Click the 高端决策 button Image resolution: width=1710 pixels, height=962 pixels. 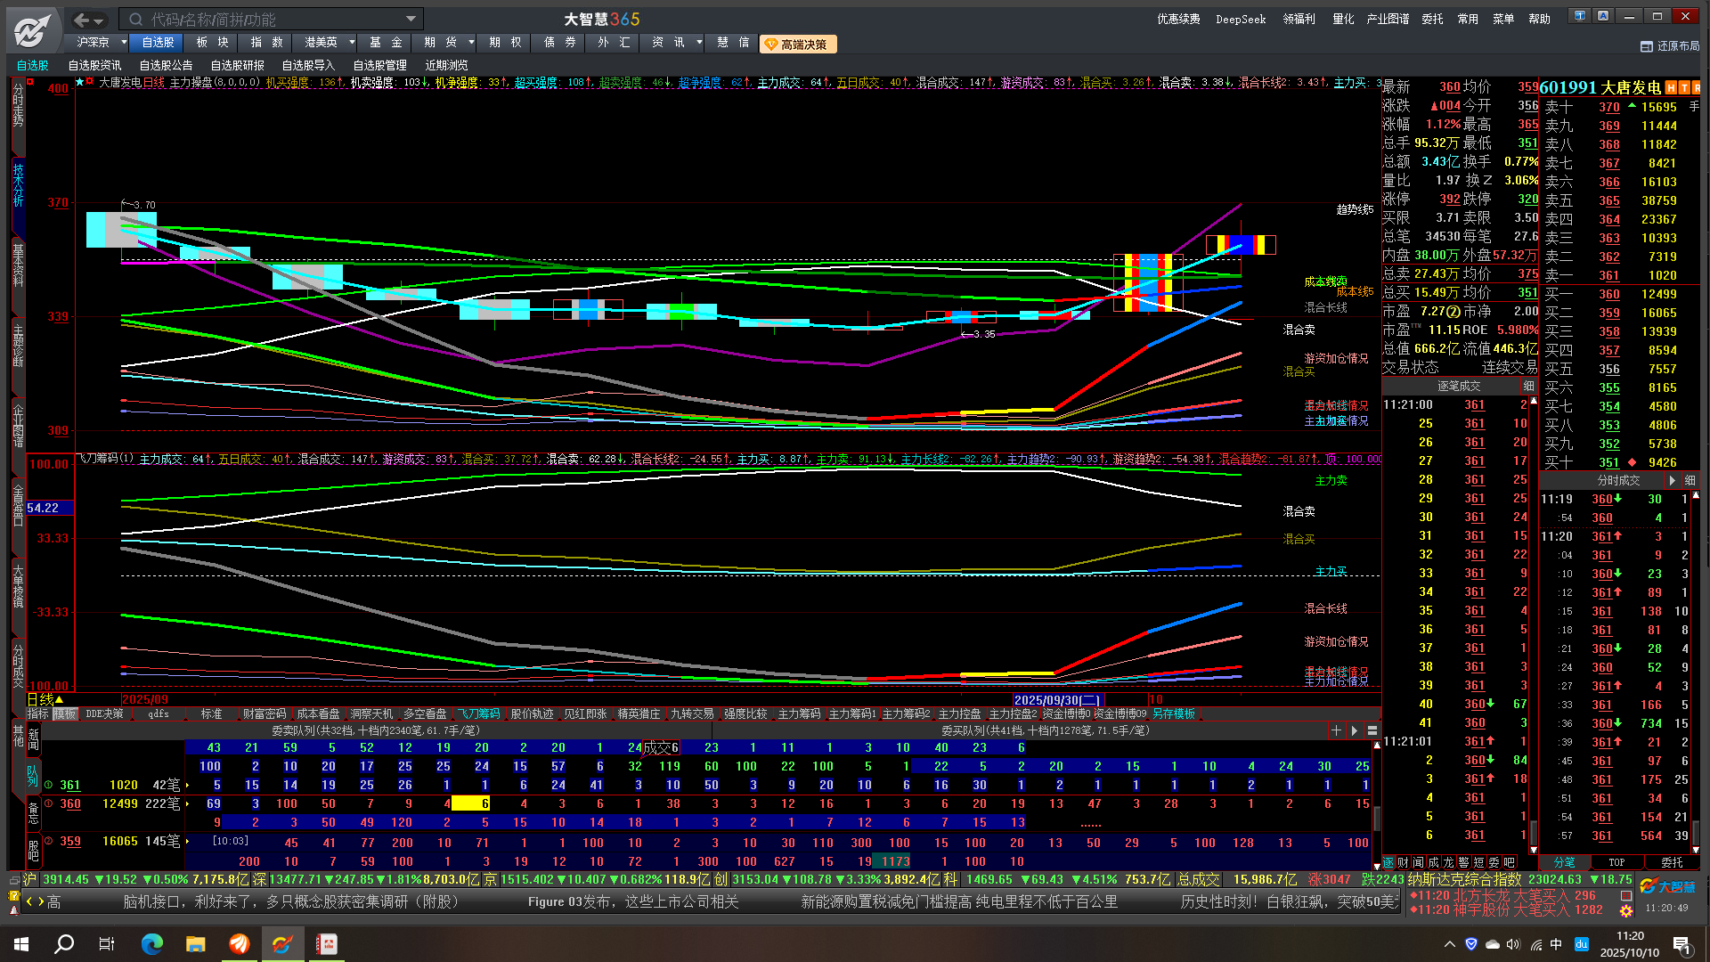[x=798, y=44]
